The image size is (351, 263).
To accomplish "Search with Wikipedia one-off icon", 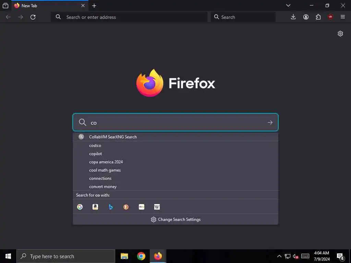I will tap(157, 207).
